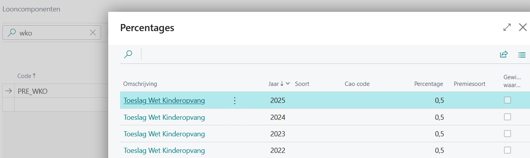This screenshot has height=158, width=530.
Task: Click the row selector arrow beside PRE_WKO
Action: click(8, 91)
